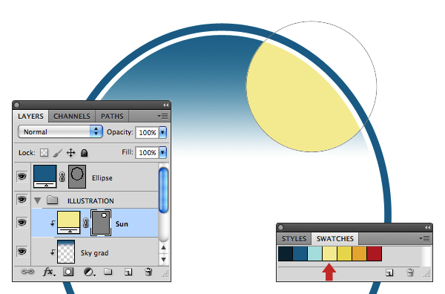This screenshot has width=445, height=294.
Task: Pick the blue swatch
Action: click(300, 254)
